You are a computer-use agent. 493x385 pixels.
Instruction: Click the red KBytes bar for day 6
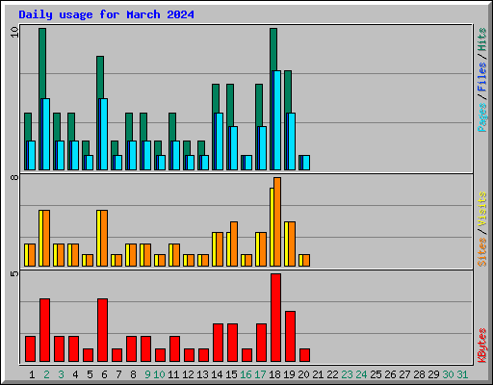click(x=102, y=330)
